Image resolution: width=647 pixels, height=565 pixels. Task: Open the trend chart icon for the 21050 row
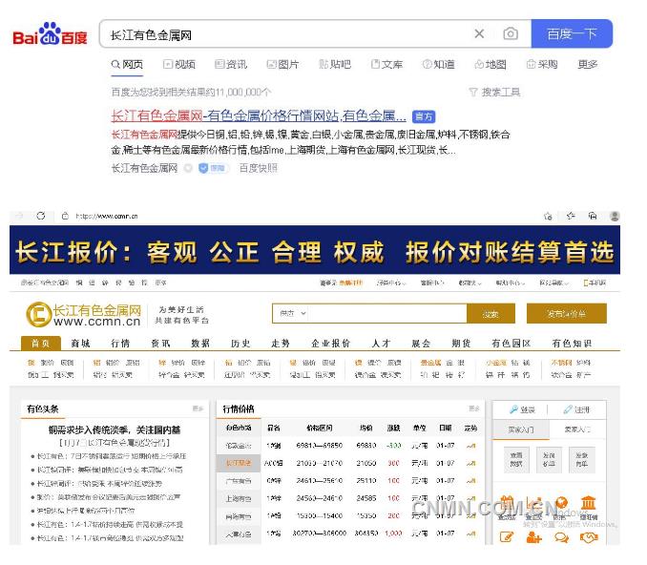pos(470,464)
